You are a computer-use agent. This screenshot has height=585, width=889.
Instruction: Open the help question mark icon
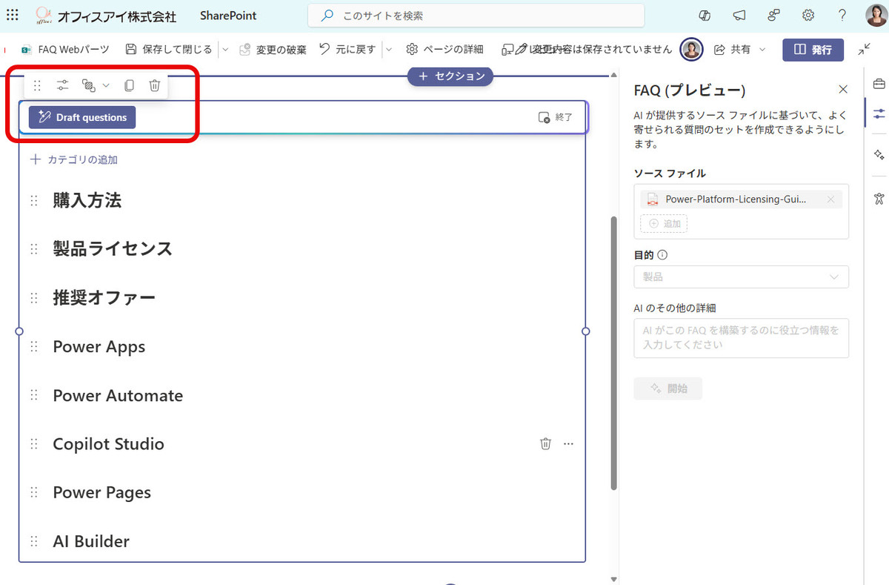pos(842,16)
